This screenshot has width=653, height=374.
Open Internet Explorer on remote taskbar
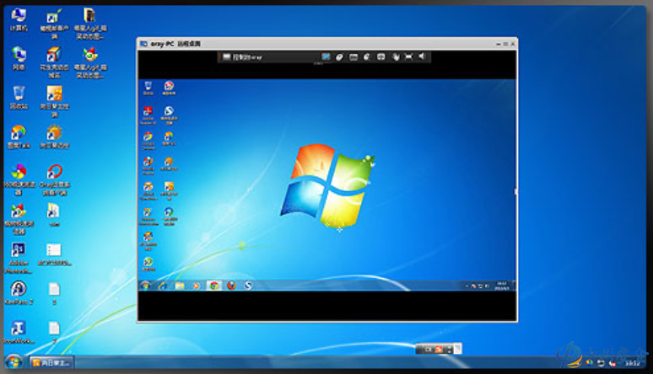coord(163,286)
